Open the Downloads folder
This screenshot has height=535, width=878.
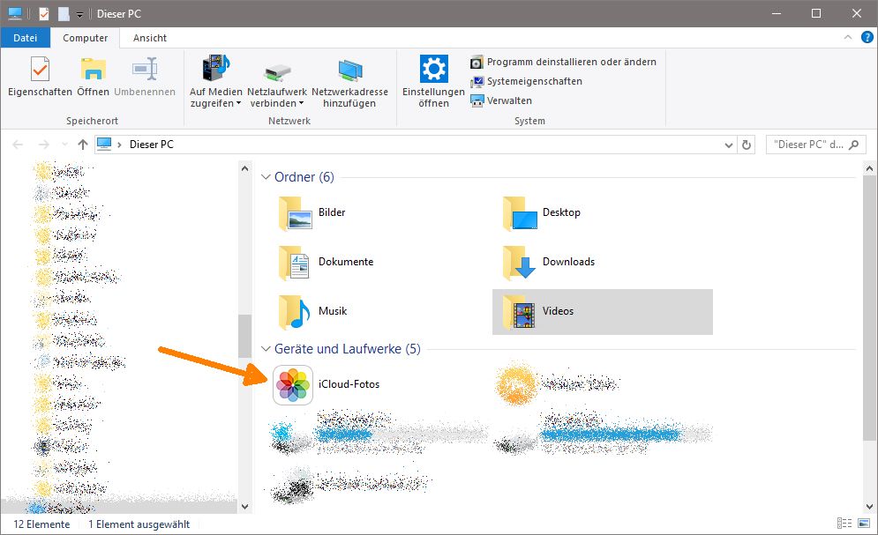coord(568,262)
